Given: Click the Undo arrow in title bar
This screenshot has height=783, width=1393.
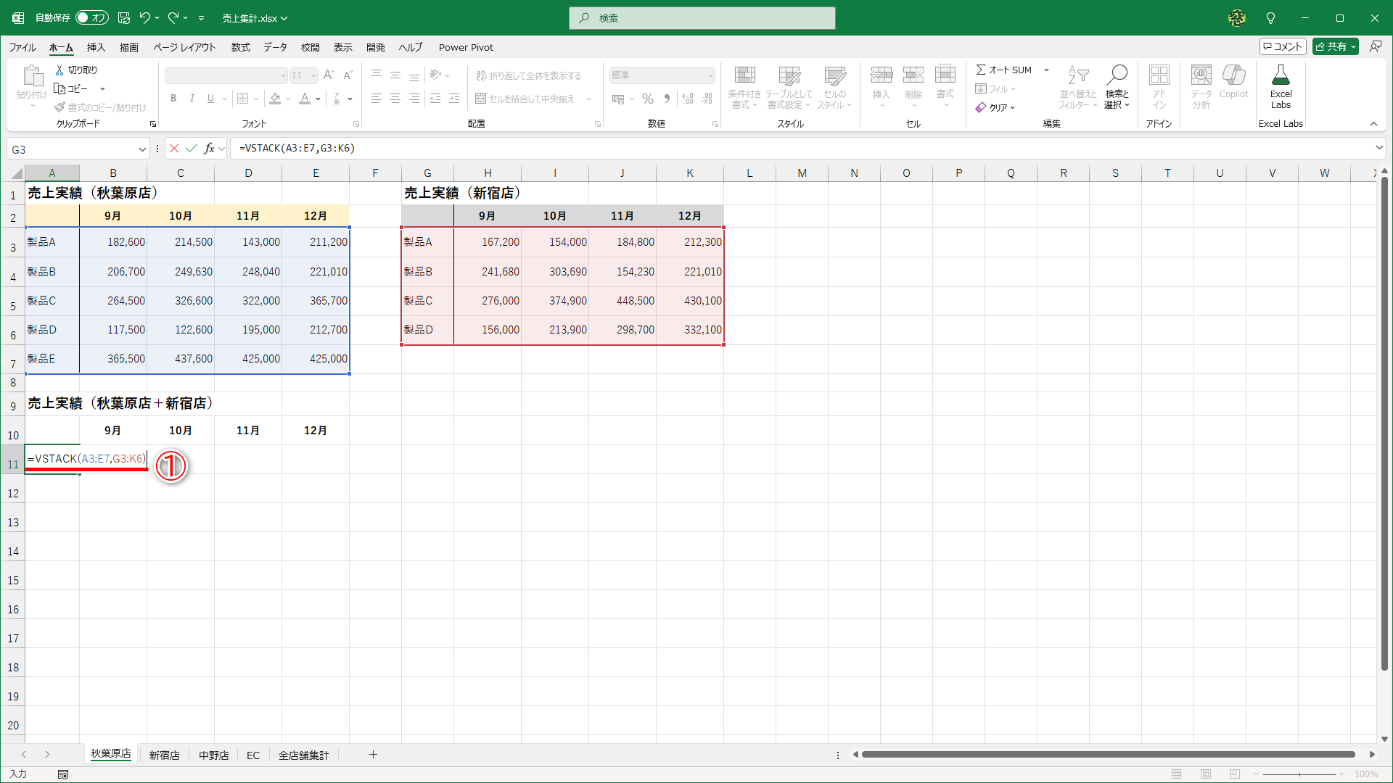Looking at the screenshot, I should (145, 17).
